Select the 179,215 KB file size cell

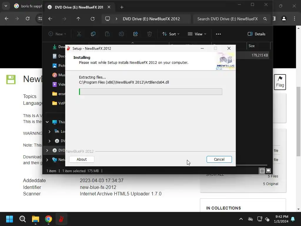pos(260,55)
